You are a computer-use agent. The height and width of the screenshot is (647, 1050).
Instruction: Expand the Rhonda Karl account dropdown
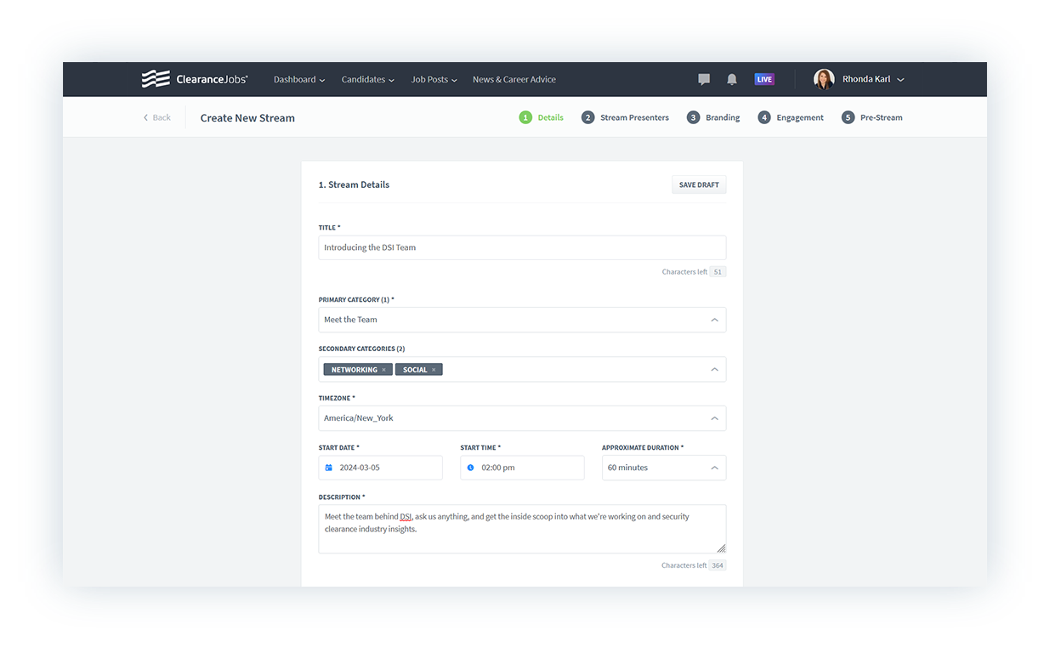(x=900, y=80)
